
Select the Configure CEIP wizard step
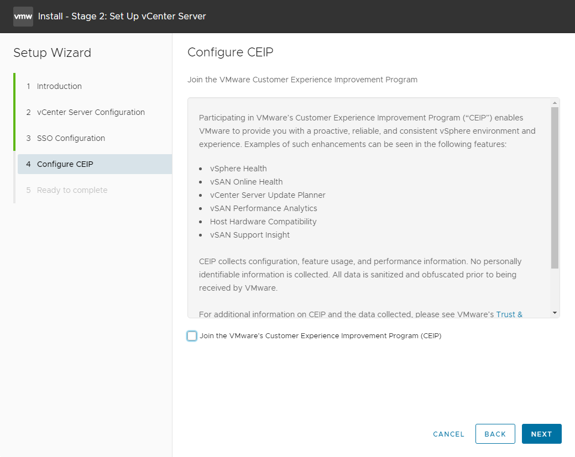coord(65,164)
